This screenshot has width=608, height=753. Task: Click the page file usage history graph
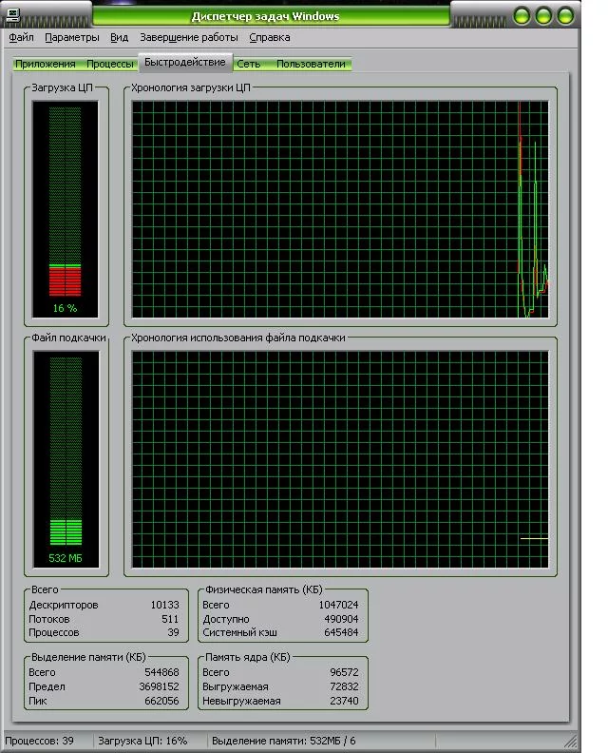click(x=340, y=459)
